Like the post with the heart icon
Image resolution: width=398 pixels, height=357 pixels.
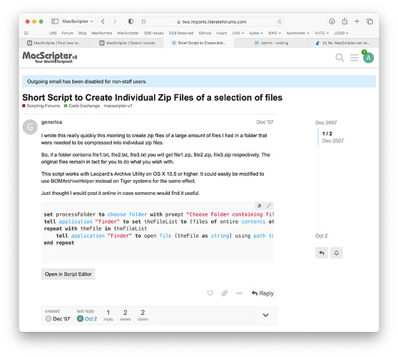pyautogui.click(x=210, y=293)
